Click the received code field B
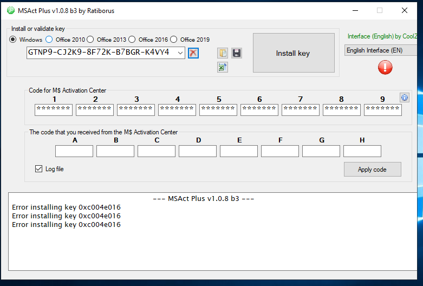Screen dimensions: 423x286 click(x=115, y=151)
